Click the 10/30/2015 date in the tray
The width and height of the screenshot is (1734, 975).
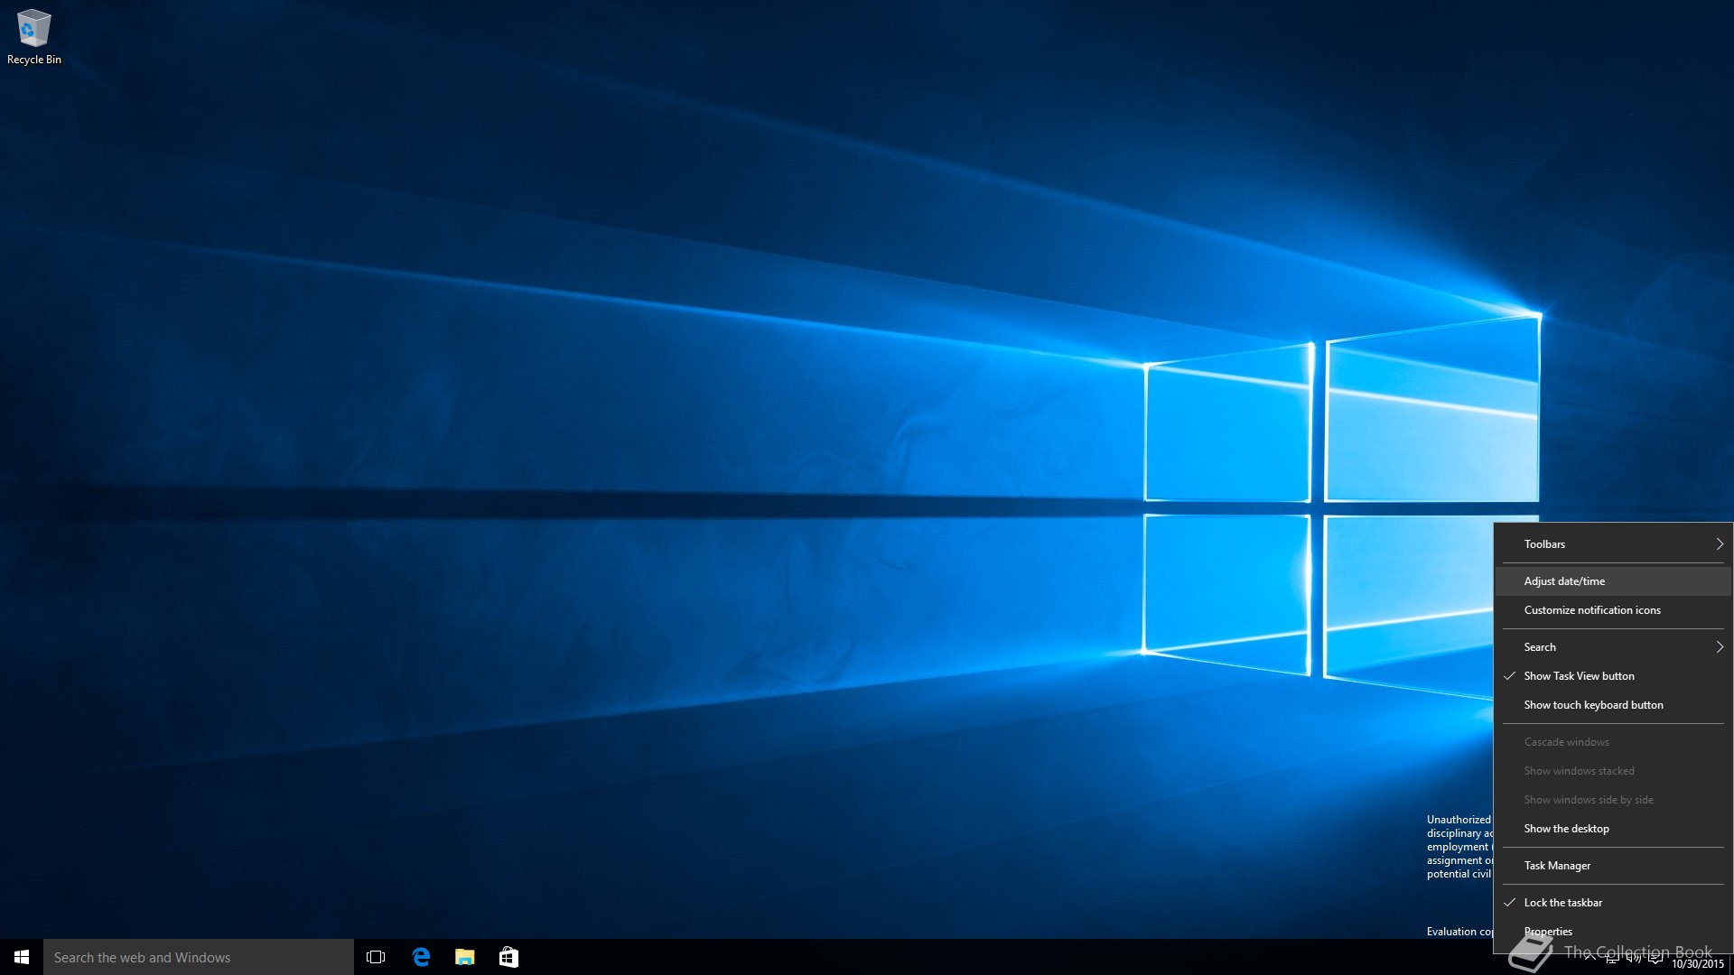click(x=1698, y=964)
